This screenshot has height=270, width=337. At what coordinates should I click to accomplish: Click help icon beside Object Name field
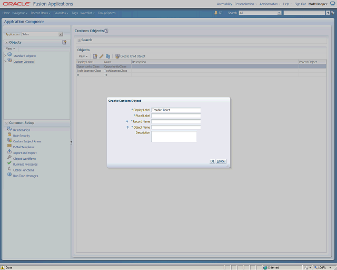click(127, 128)
